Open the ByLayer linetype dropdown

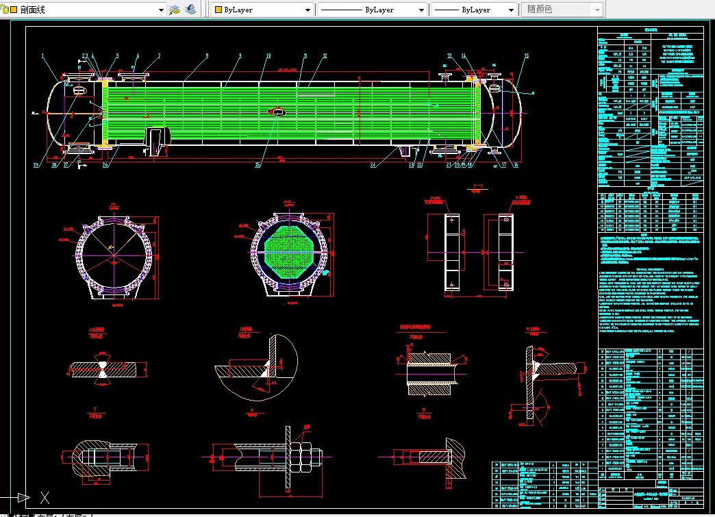[x=421, y=10]
